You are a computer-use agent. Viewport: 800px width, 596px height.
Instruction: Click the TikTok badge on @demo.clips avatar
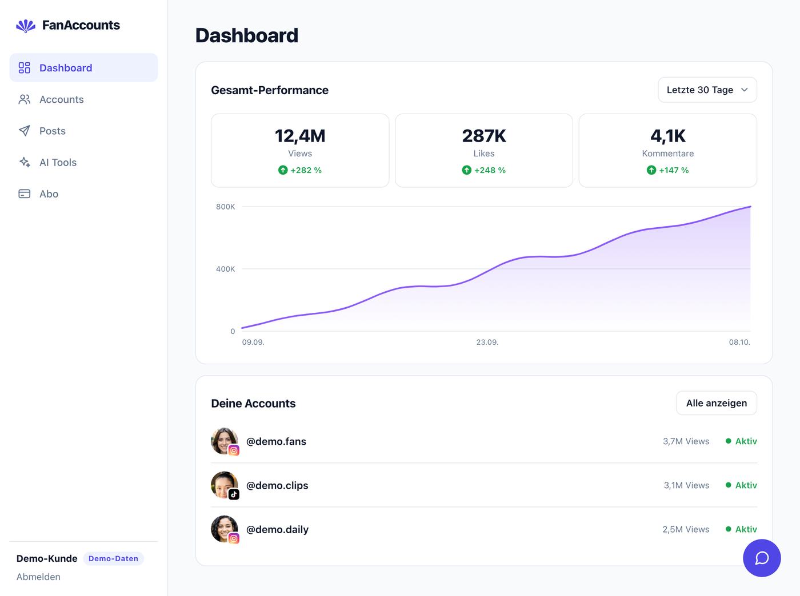tap(234, 494)
